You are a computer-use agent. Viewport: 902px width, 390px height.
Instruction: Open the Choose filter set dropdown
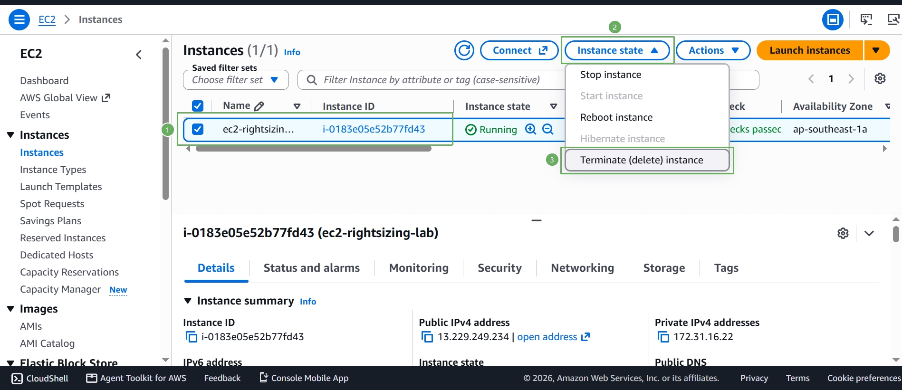(236, 80)
